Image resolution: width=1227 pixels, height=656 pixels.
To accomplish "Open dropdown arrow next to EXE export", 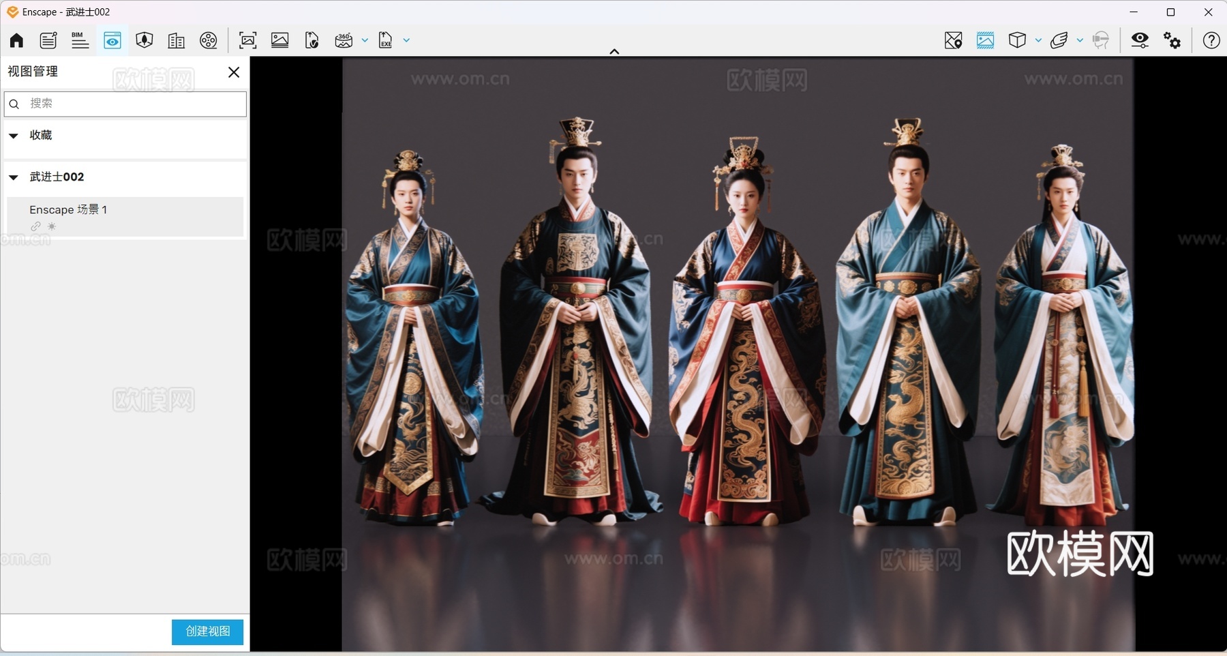I will coord(406,40).
